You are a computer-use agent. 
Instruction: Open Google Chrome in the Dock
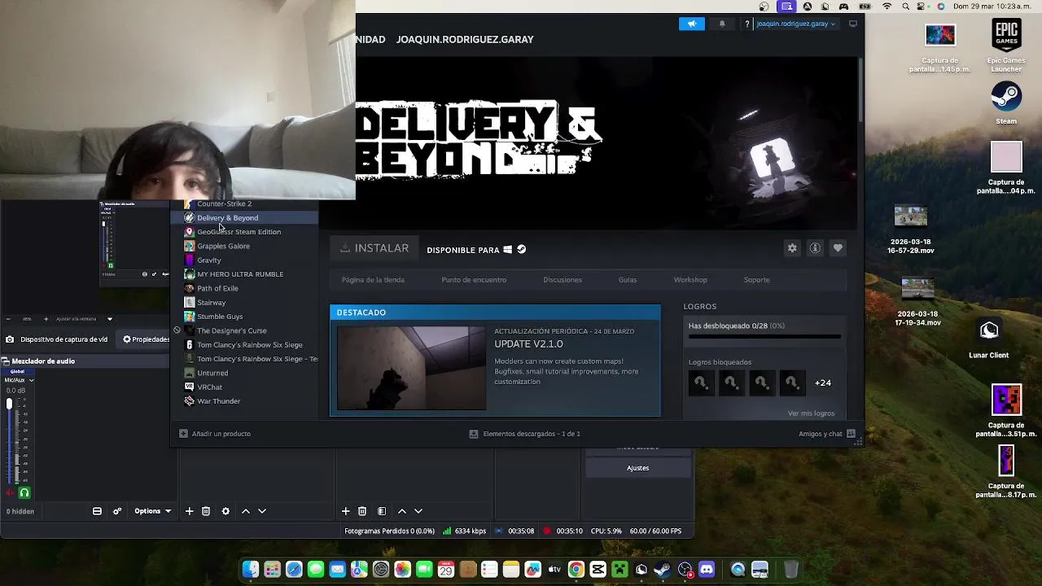[576, 570]
